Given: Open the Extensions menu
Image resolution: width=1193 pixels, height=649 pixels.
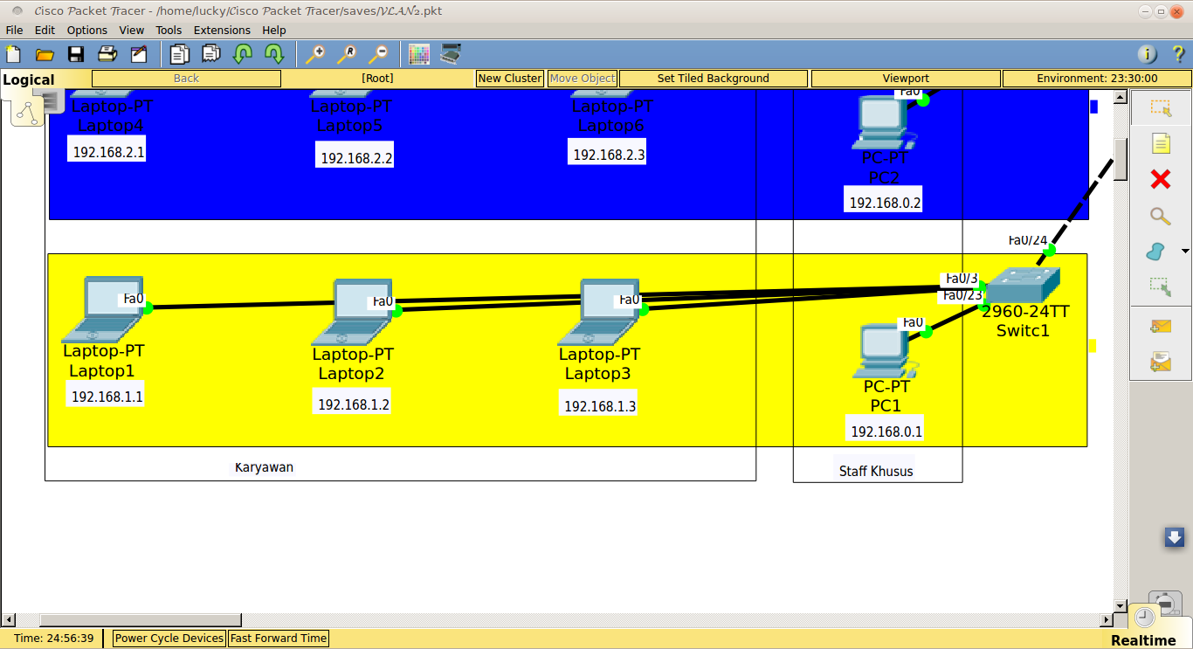Looking at the screenshot, I should (x=222, y=29).
